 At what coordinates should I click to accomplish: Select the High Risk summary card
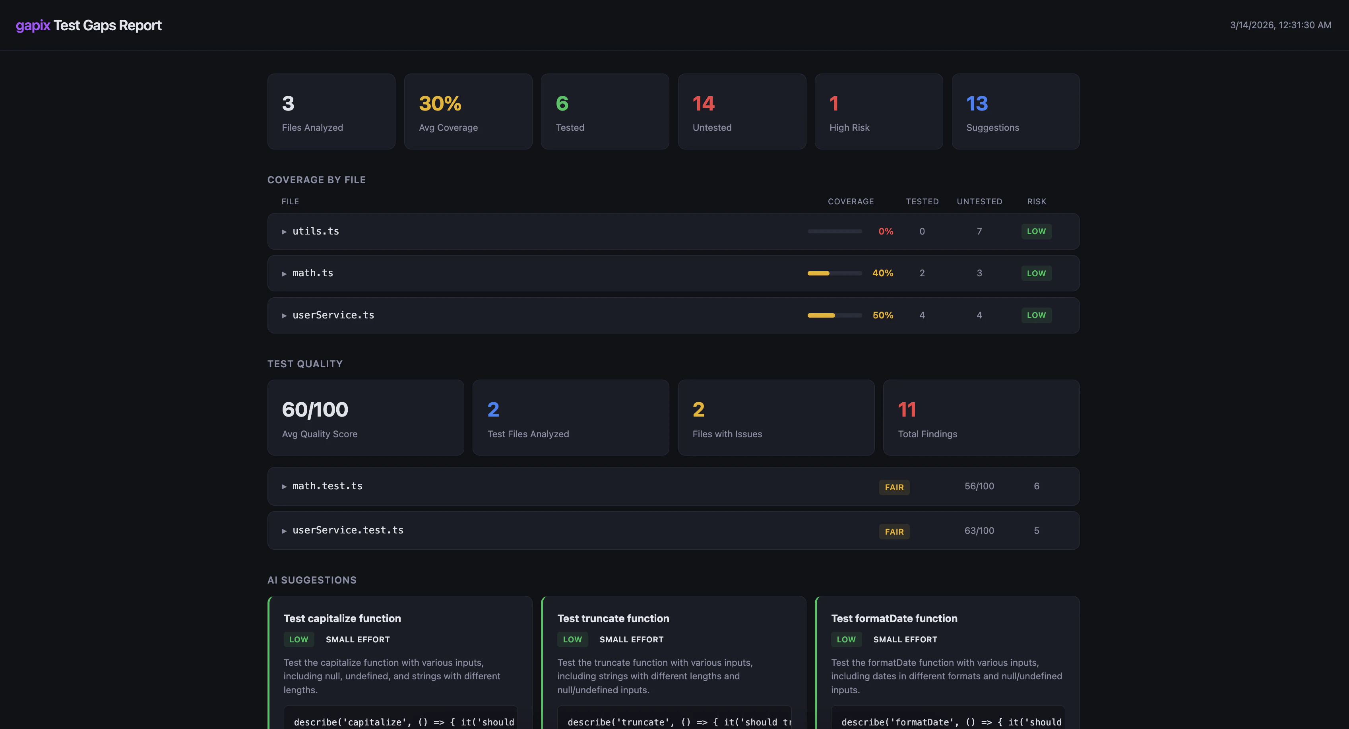pos(878,112)
